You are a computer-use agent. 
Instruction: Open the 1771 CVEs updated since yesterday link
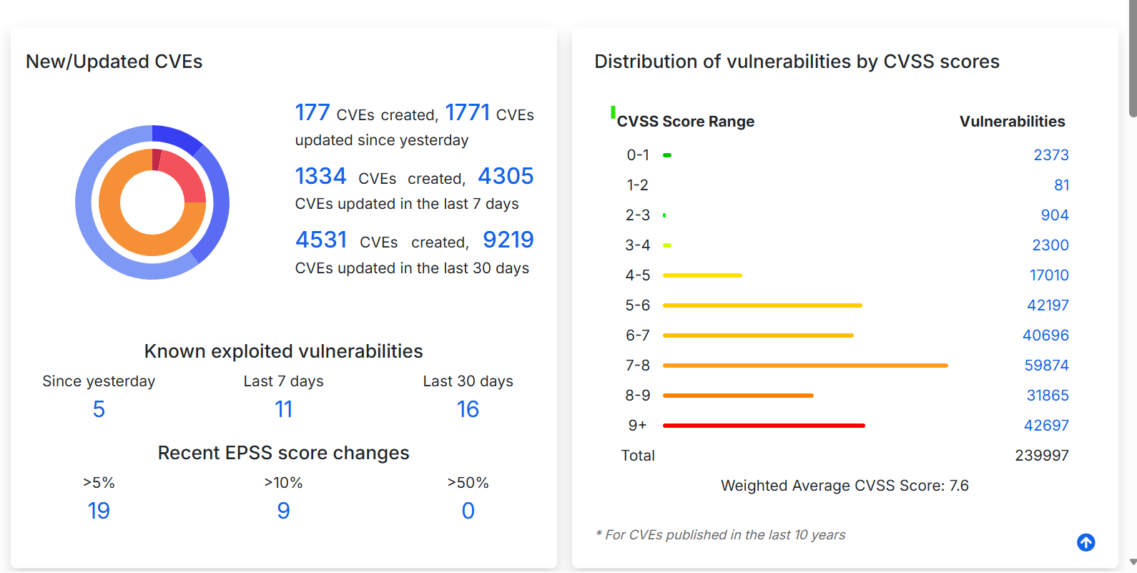point(468,112)
